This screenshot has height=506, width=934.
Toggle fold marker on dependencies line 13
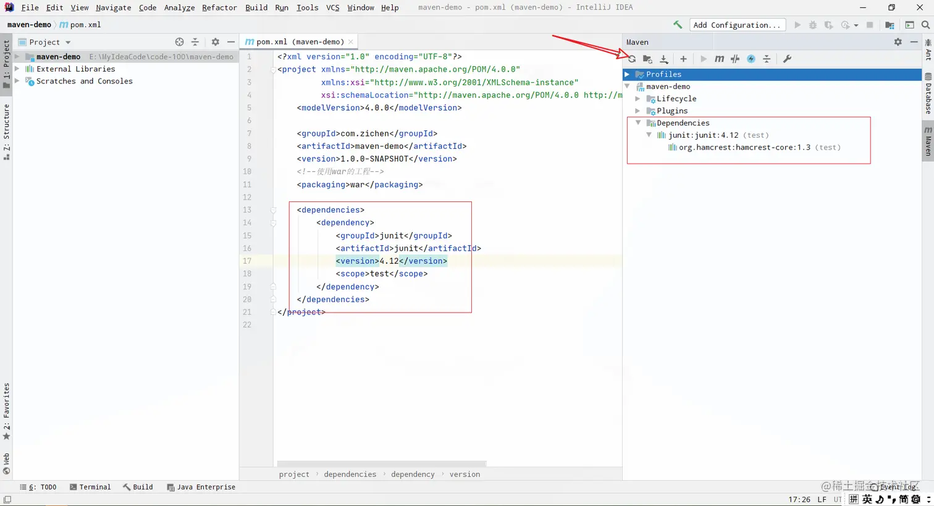click(273, 210)
